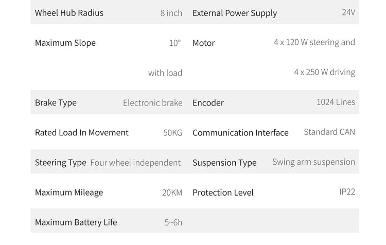Click the Brake Type label
The image size is (386, 245).
coord(56,102)
